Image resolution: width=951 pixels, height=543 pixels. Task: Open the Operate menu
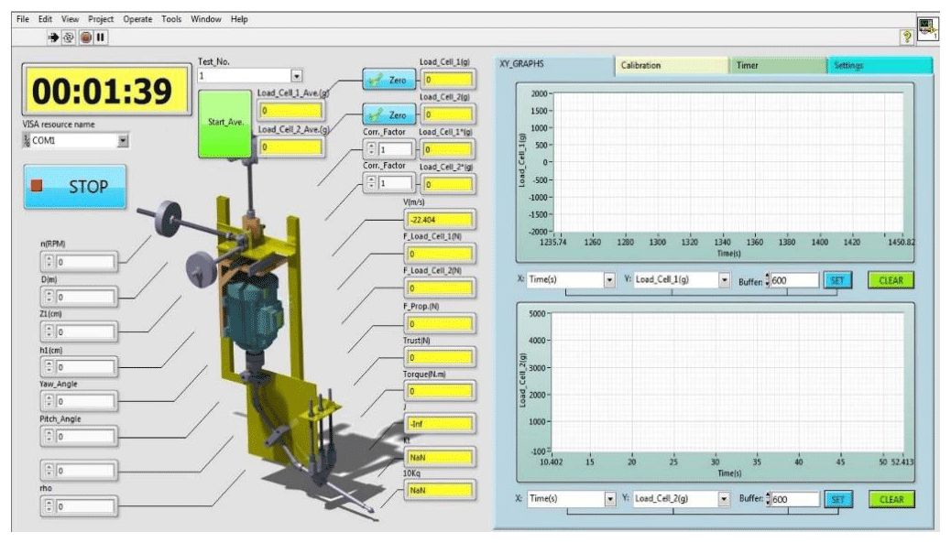(x=137, y=18)
